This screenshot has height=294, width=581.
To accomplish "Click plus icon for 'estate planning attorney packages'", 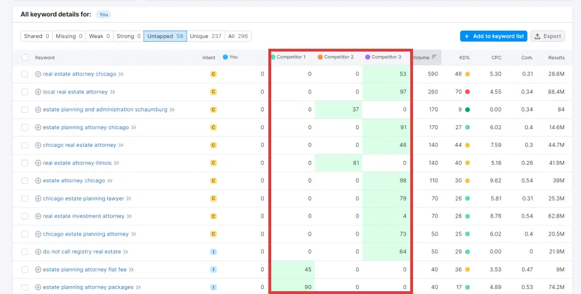I will pyautogui.click(x=38, y=287).
